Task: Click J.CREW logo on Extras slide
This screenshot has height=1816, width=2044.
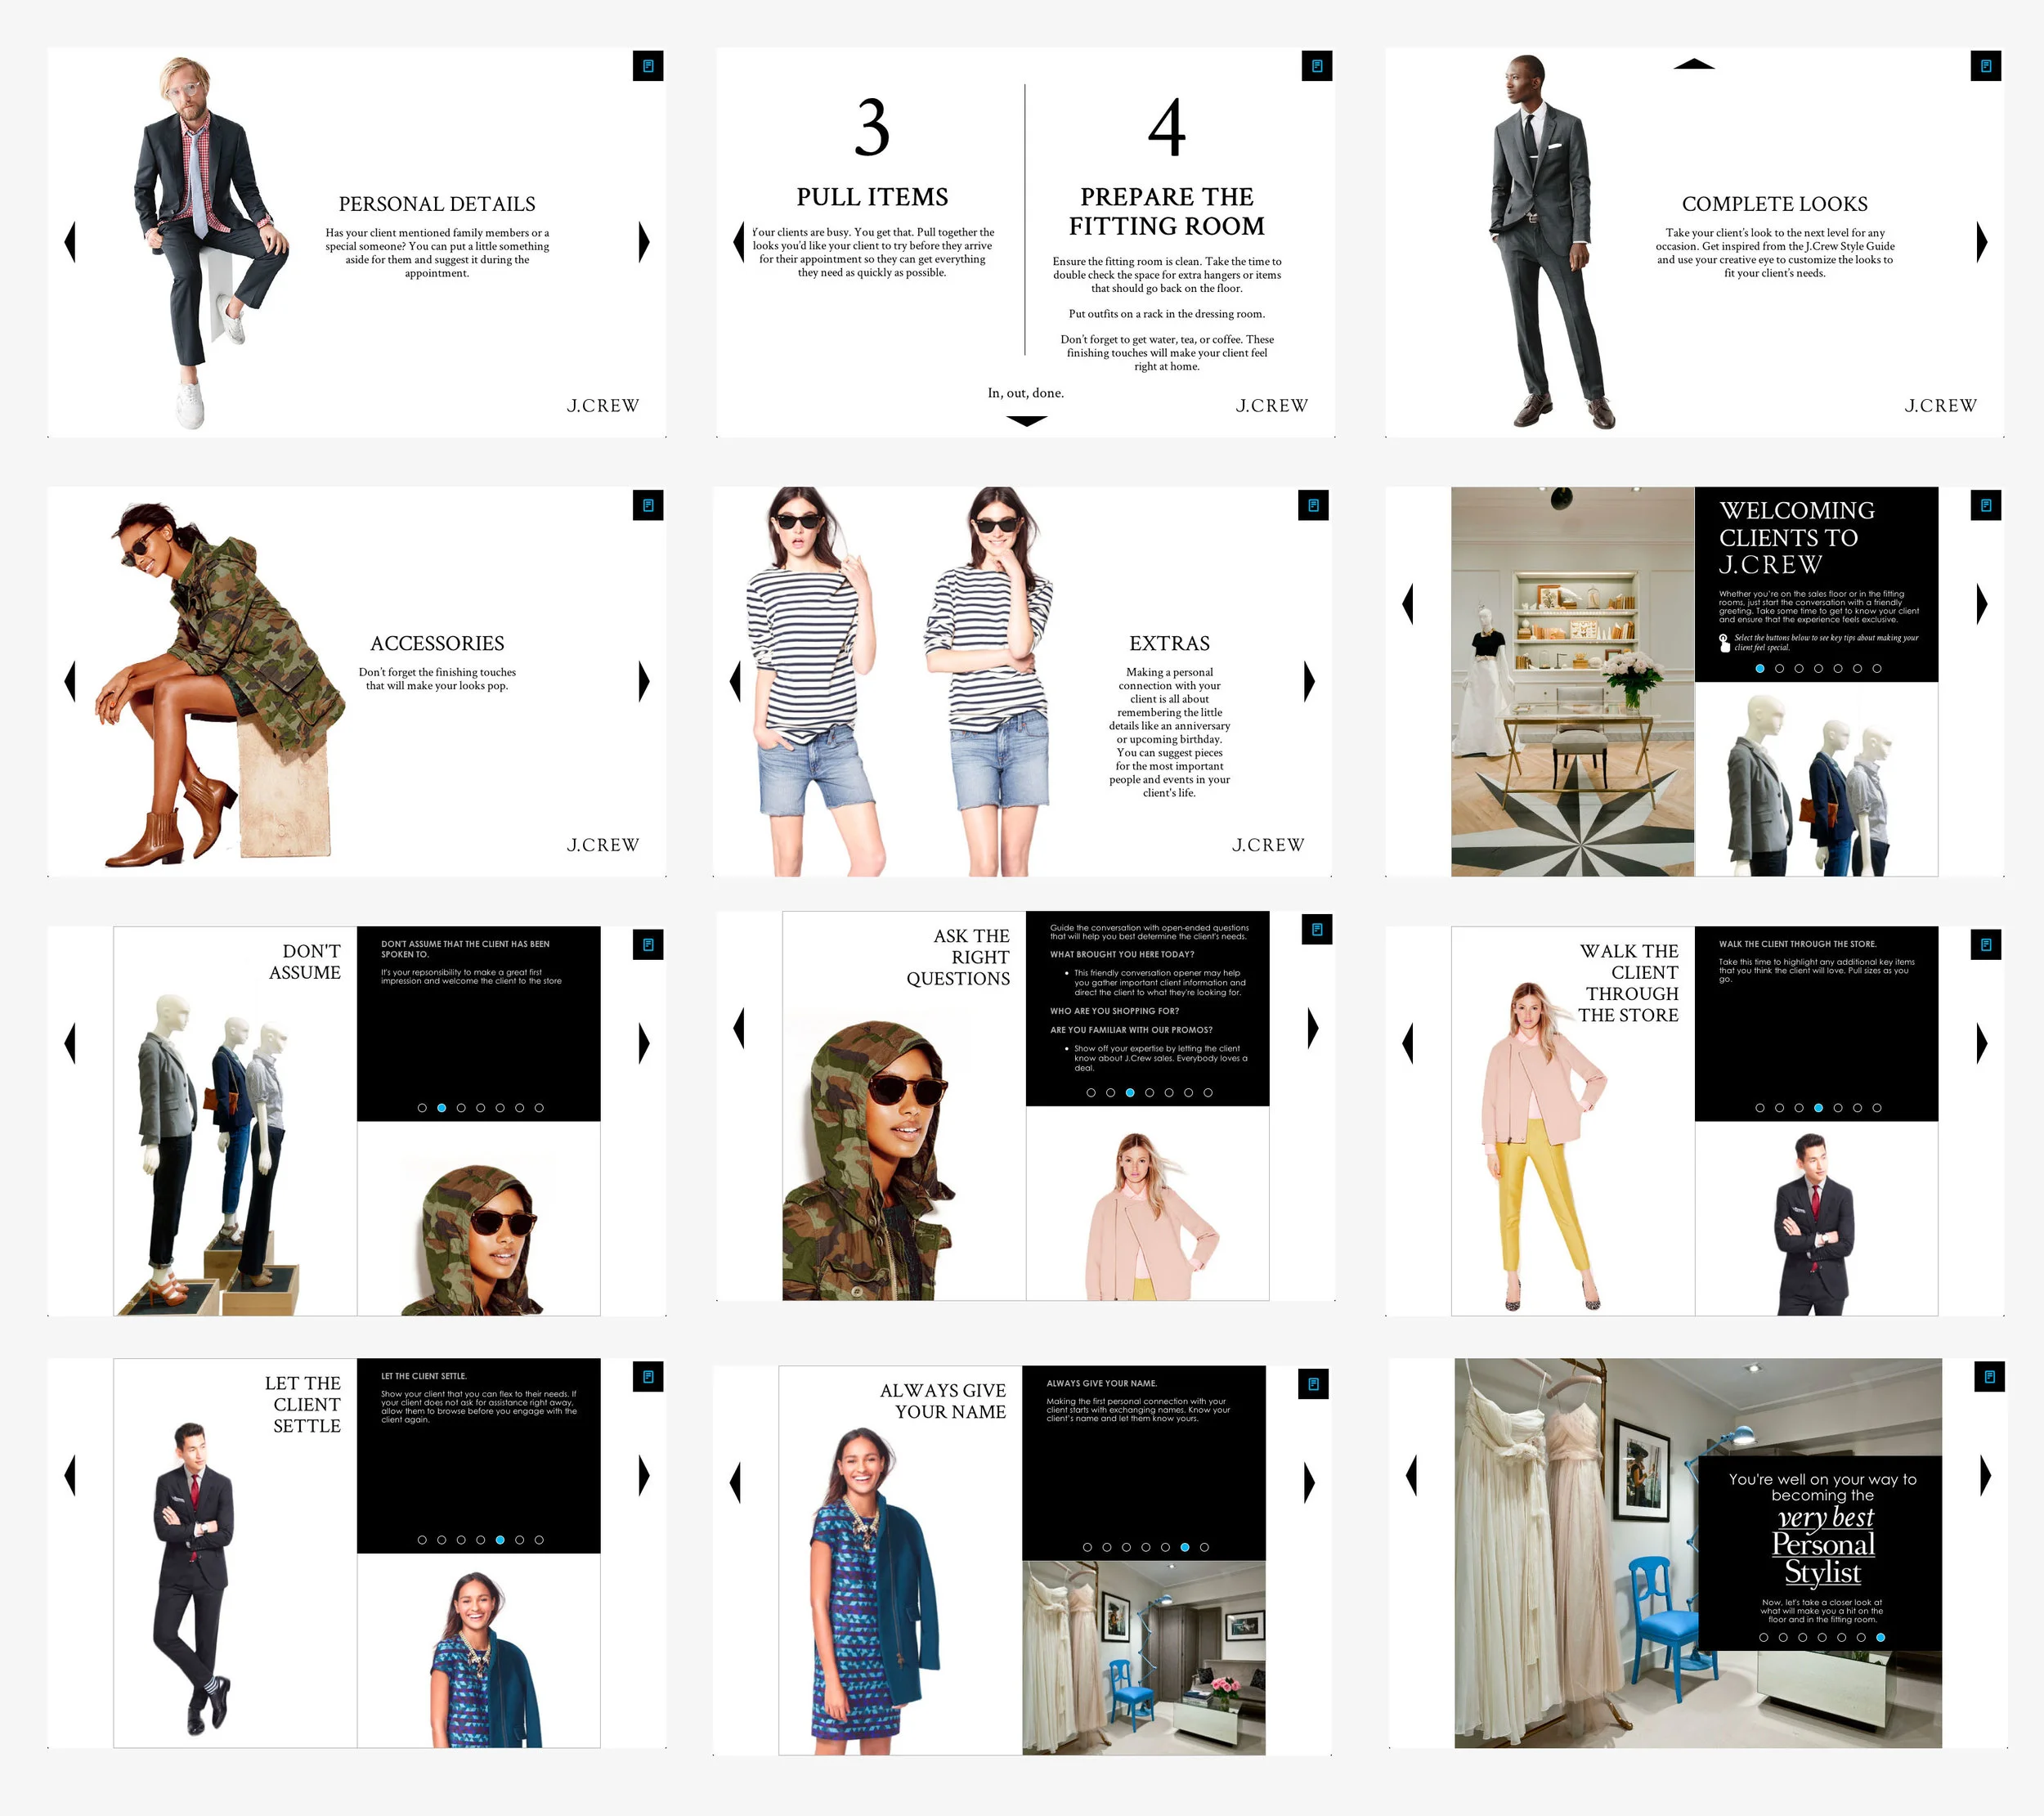Action: [x=1268, y=844]
